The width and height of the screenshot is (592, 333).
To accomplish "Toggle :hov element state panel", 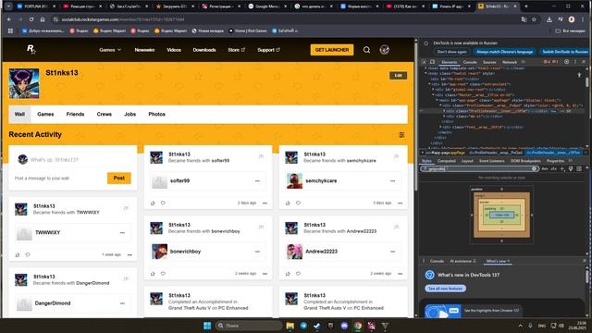I will coord(545,168).
